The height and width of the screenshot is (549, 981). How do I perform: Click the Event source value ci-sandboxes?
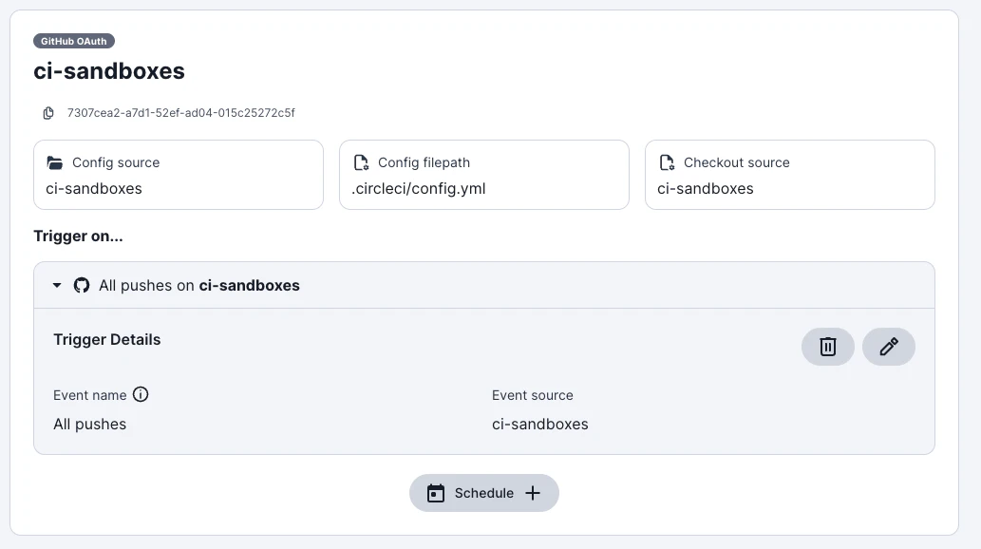point(540,424)
